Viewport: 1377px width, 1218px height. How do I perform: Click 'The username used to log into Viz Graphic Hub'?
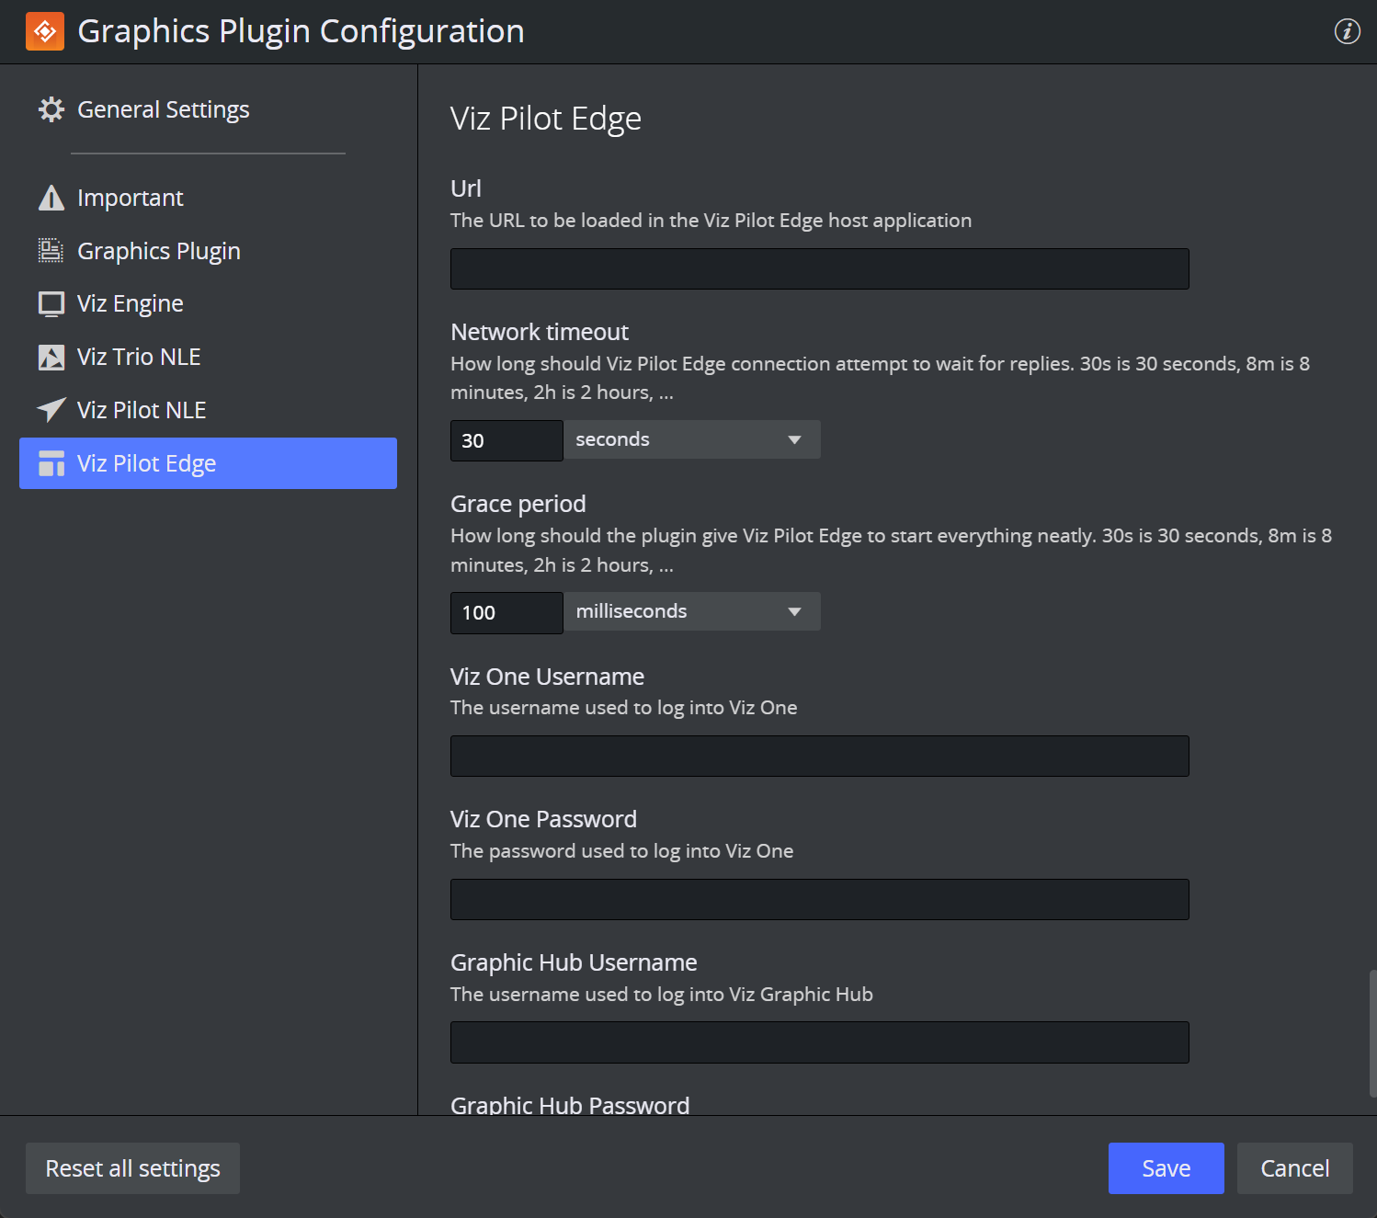[x=662, y=995]
